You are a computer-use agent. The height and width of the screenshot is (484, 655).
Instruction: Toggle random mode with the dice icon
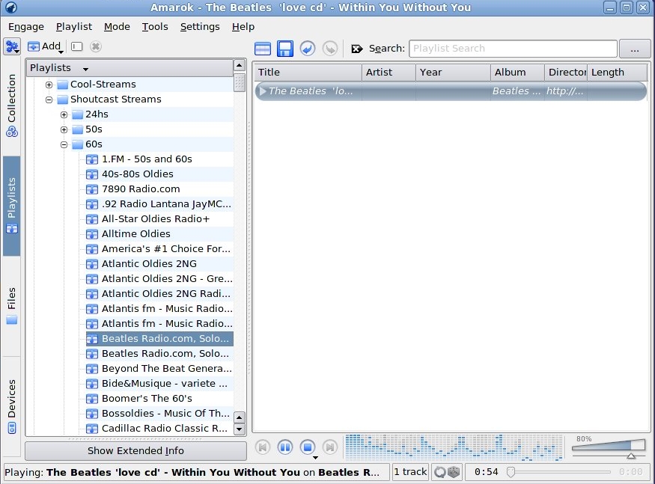point(454,472)
